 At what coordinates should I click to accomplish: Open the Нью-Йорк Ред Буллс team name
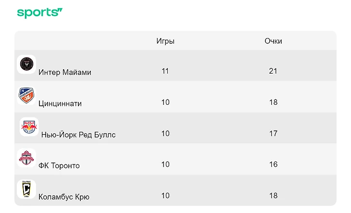[x=78, y=135]
